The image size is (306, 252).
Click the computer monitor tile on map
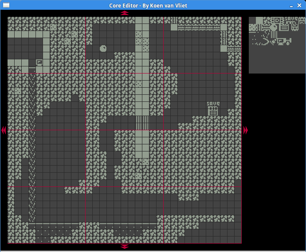click(x=39, y=62)
